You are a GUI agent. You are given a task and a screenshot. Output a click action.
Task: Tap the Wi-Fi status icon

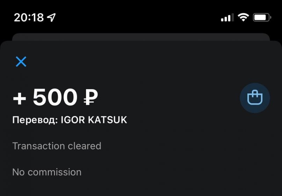(243, 17)
